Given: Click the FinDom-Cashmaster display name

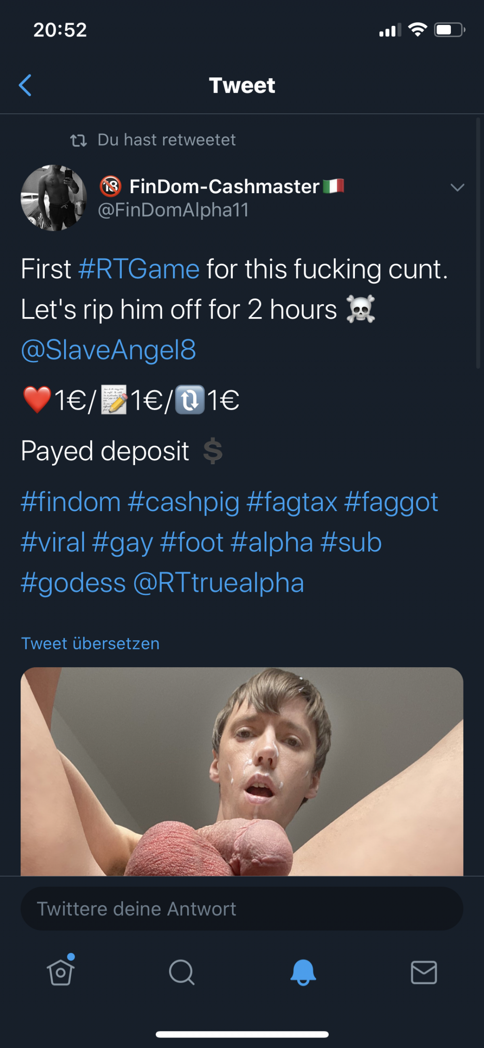Looking at the screenshot, I should point(224,187).
